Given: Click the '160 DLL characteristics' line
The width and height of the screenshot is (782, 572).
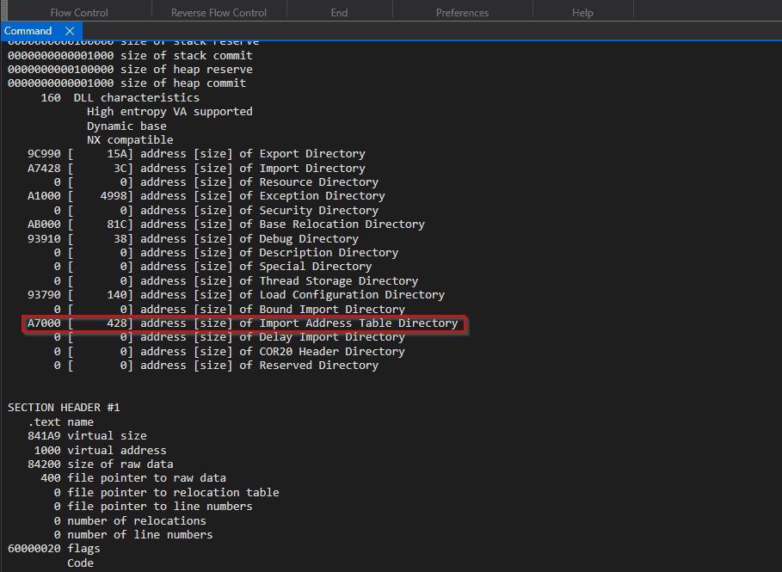Looking at the screenshot, I should pyautogui.click(x=120, y=98).
